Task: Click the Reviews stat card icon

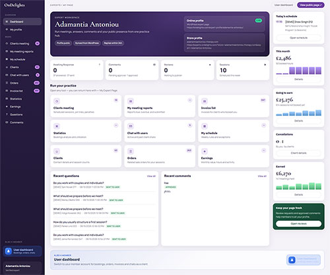Action: click(x=210, y=65)
